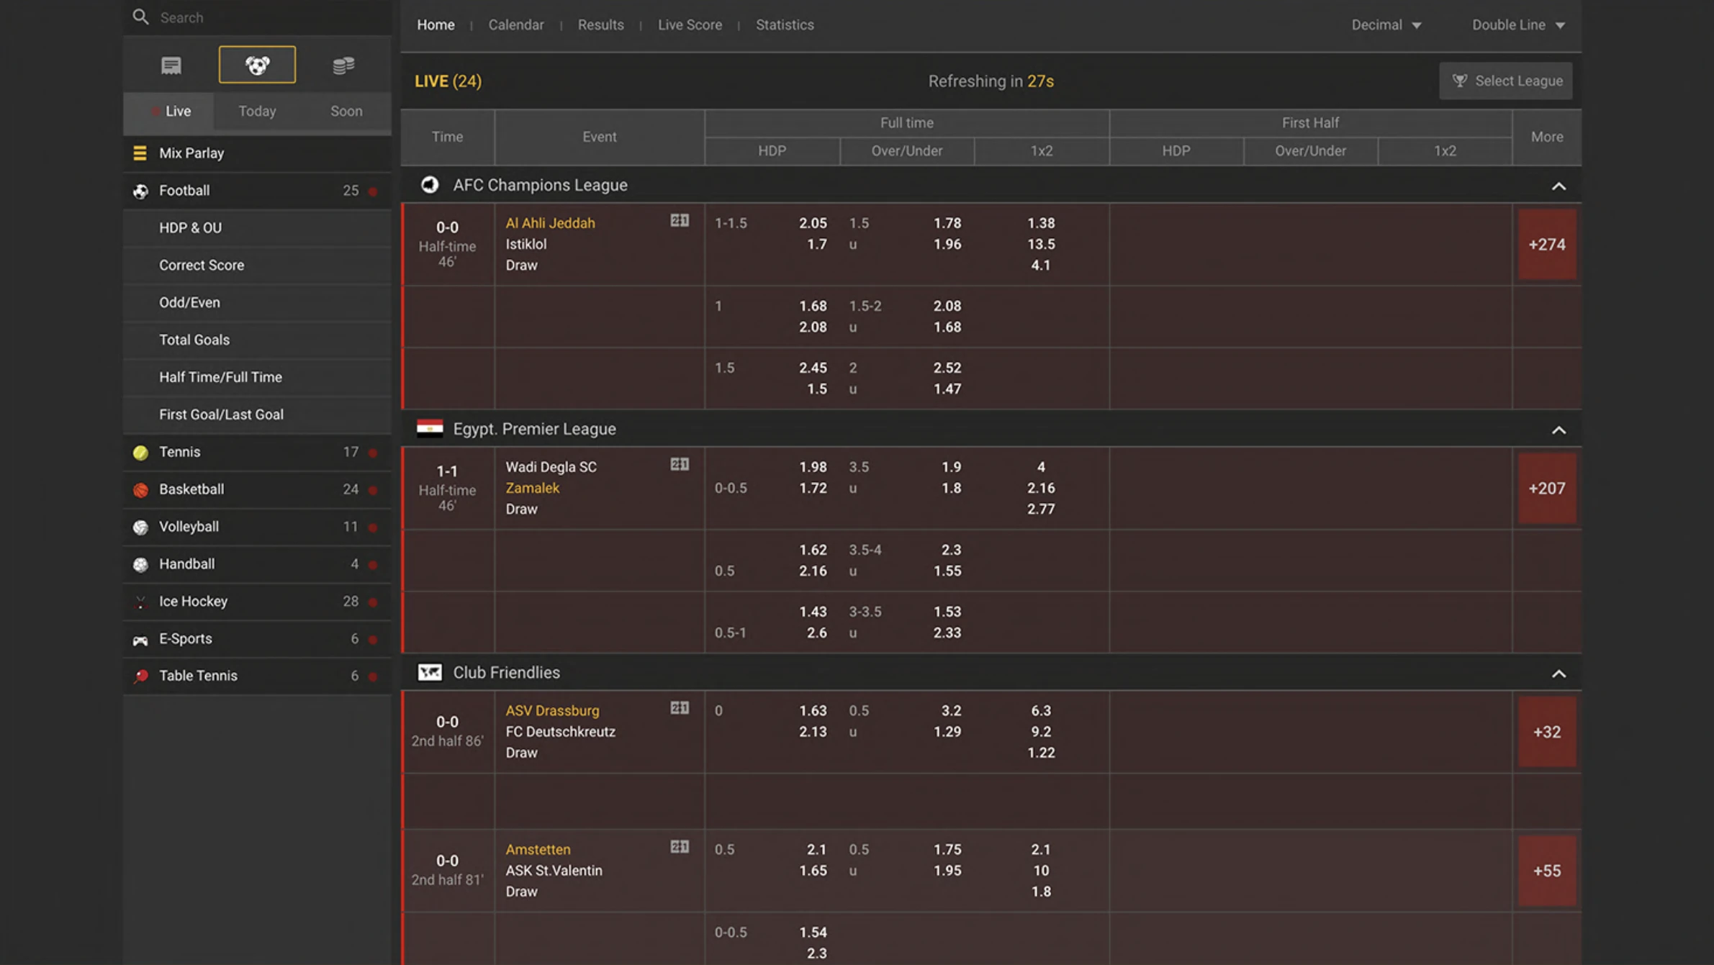
Task: Open the casino coins icon tab
Action: 343,65
